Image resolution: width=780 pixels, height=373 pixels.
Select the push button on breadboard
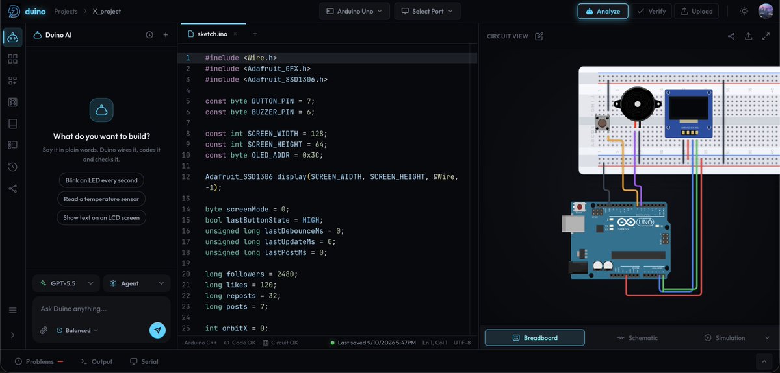tap(604, 122)
